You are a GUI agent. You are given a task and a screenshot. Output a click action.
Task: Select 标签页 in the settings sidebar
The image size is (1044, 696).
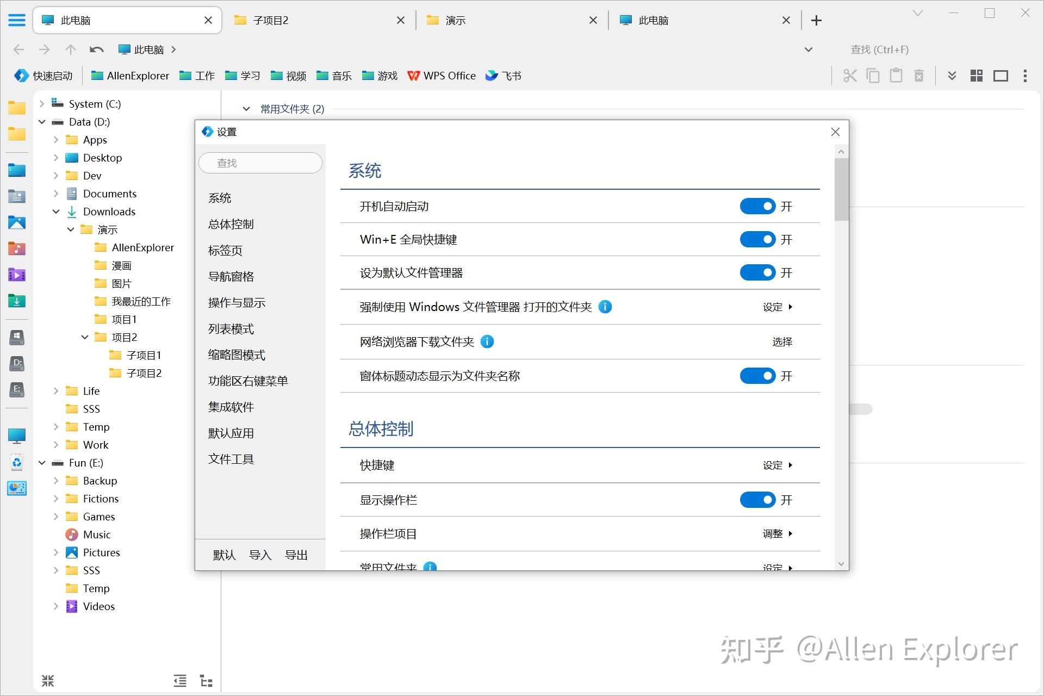coord(224,251)
